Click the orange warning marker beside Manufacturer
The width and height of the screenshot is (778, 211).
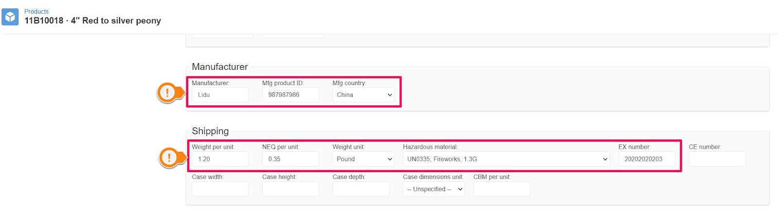[170, 92]
